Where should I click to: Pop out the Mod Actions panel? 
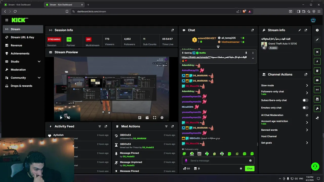click(172, 126)
